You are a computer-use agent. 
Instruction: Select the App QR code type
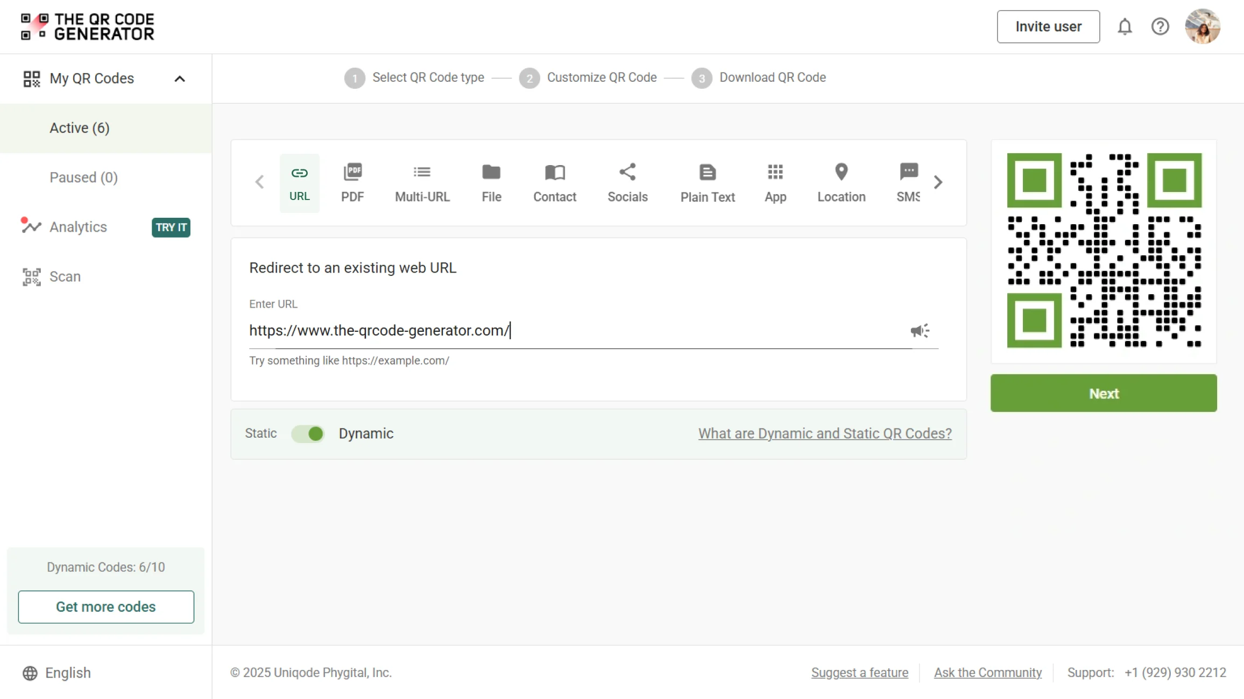coord(775,183)
